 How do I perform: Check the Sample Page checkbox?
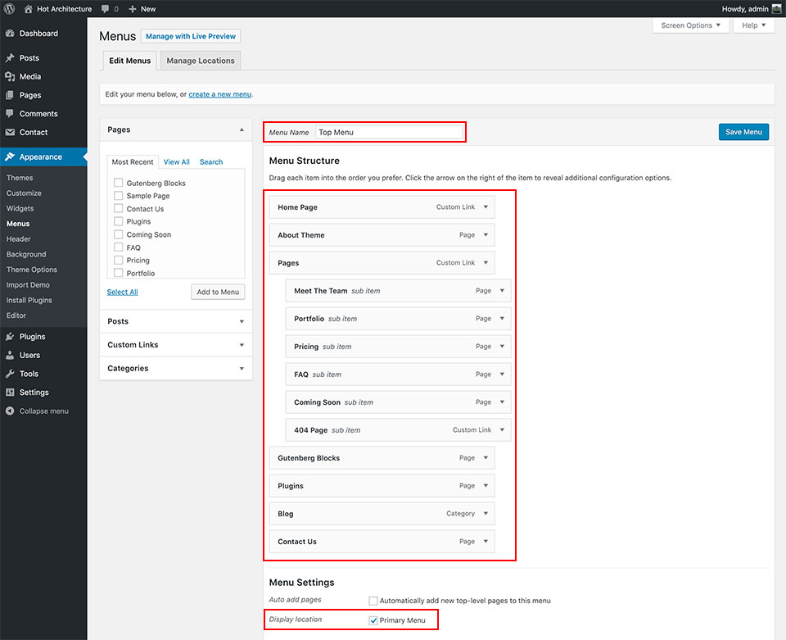click(x=118, y=196)
